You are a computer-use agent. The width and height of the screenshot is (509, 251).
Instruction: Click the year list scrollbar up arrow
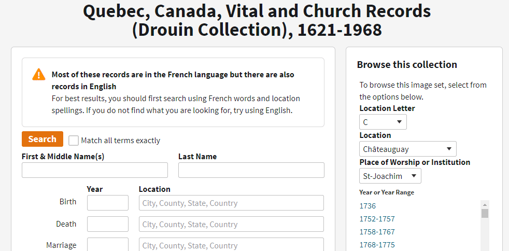click(485, 205)
